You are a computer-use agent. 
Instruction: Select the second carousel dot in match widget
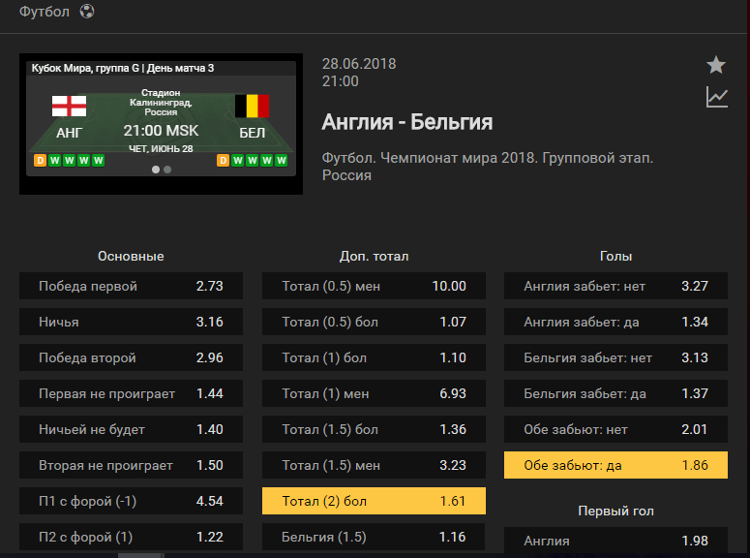(x=167, y=170)
